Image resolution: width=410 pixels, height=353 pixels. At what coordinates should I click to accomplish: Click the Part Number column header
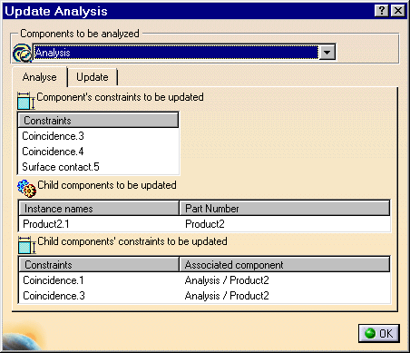click(x=285, y=209)
